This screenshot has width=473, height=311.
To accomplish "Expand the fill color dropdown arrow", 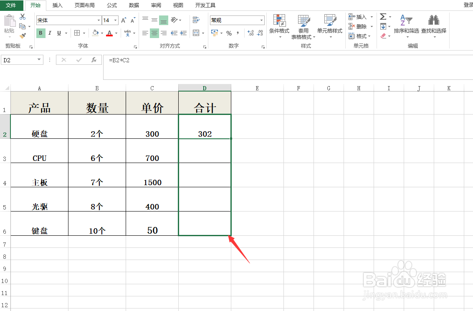I will 102,33.
